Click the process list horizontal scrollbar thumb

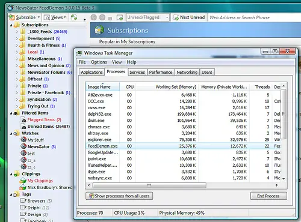(x=149, y=185)
